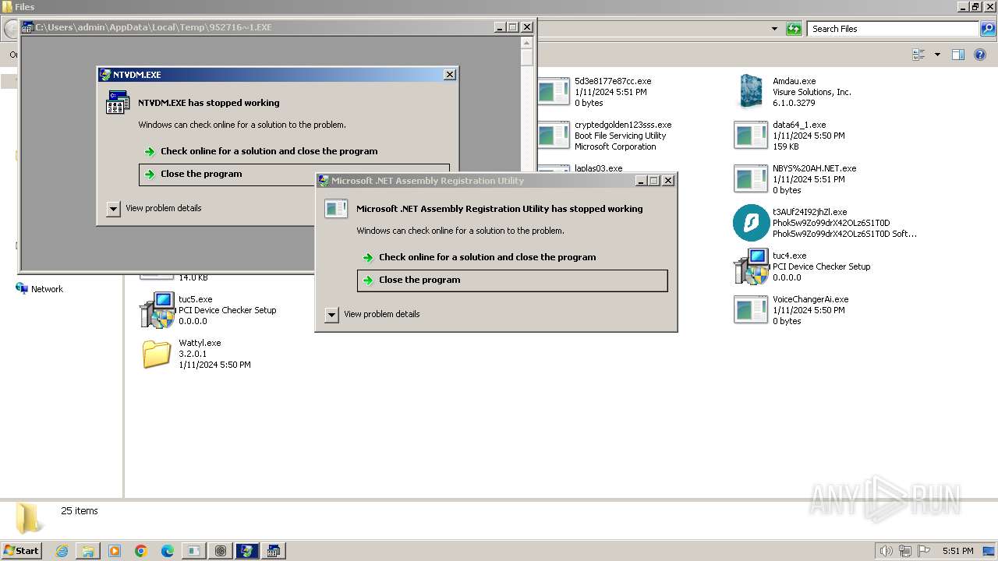Click tuc4.exe file name
Viewport: 998px width, 561px height.
pos(789,256)
